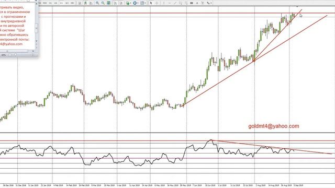This screenshot has height=188, width=335.
Task: Click the document zoom-out minus button
Action: (10, 55)
